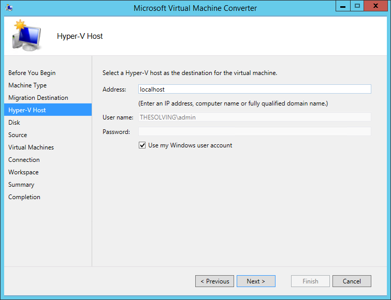Uncheck Use my Windows user account
This screenshot has height=300, width=391.
142,145
